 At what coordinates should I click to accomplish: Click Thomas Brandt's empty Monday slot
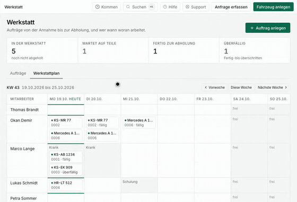click(66, 110)
